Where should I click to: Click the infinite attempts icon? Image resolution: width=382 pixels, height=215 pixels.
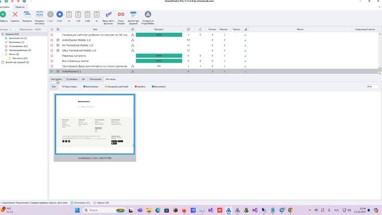[x=97, y=14]
